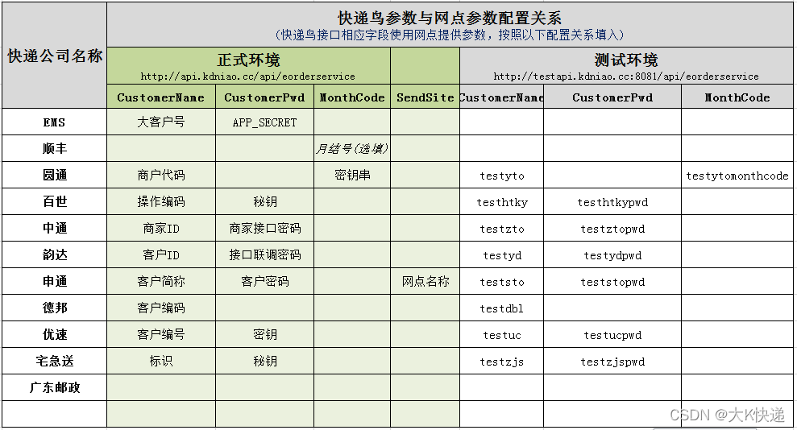Select the 德邦 row label
797x430 pixels.
pos(54,308)
